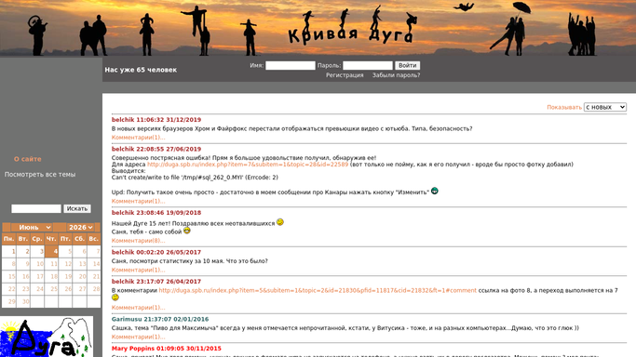
Task: Open the Забыли пароль? link
Action: [396, 75]
